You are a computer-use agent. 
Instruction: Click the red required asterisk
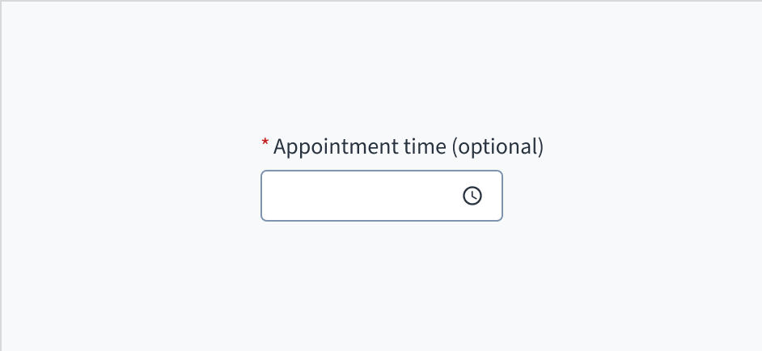point(265,144)
